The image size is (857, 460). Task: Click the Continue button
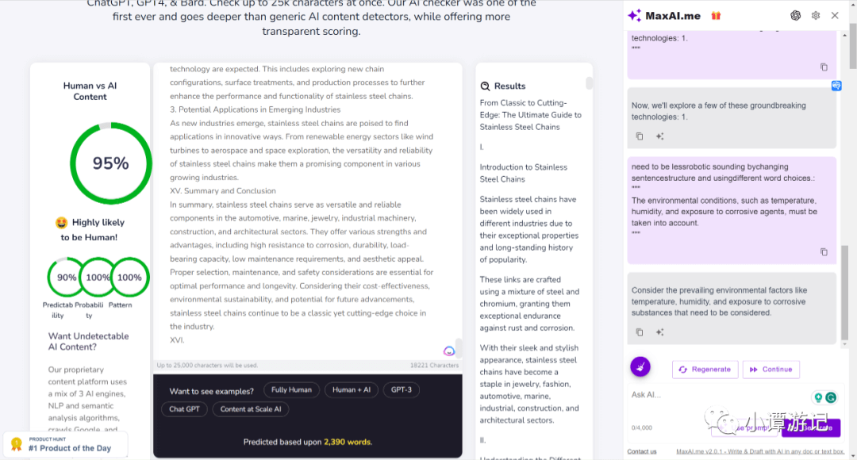[x=771, y=370]
